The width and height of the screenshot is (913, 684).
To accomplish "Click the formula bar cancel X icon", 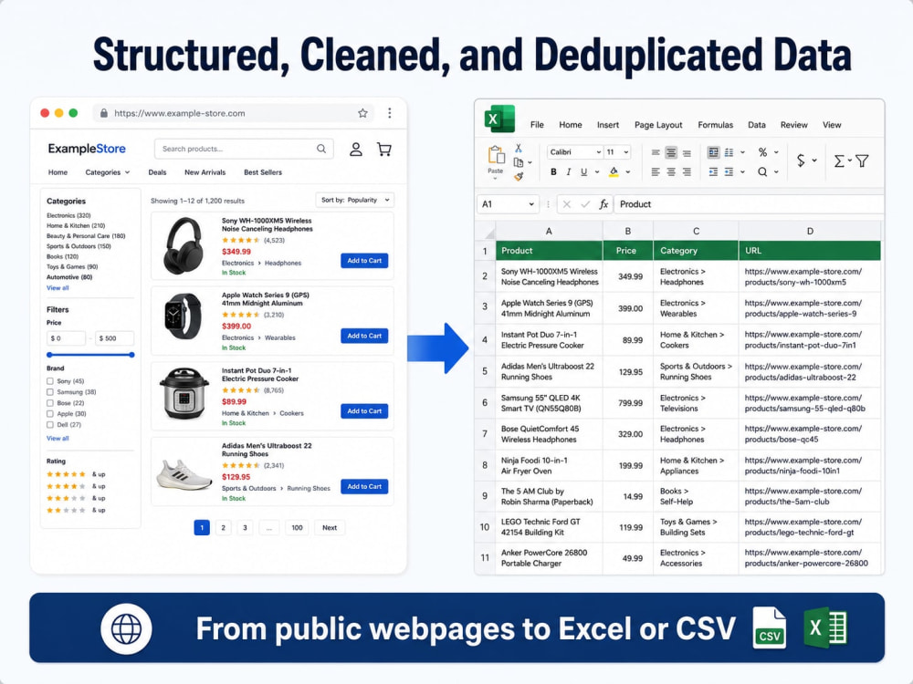I will [x=567, y=204].
